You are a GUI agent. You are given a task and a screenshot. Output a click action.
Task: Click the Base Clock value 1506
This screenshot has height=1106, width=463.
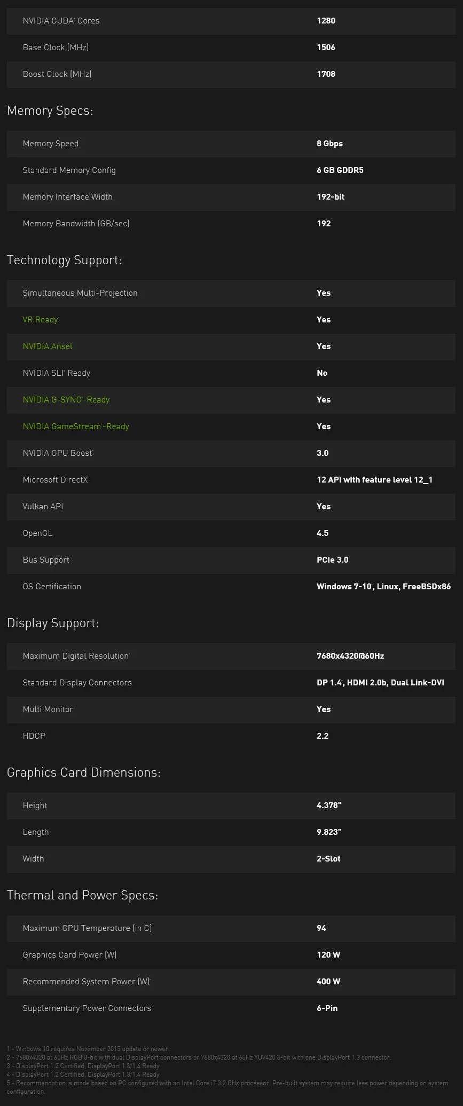pos(326,48)
